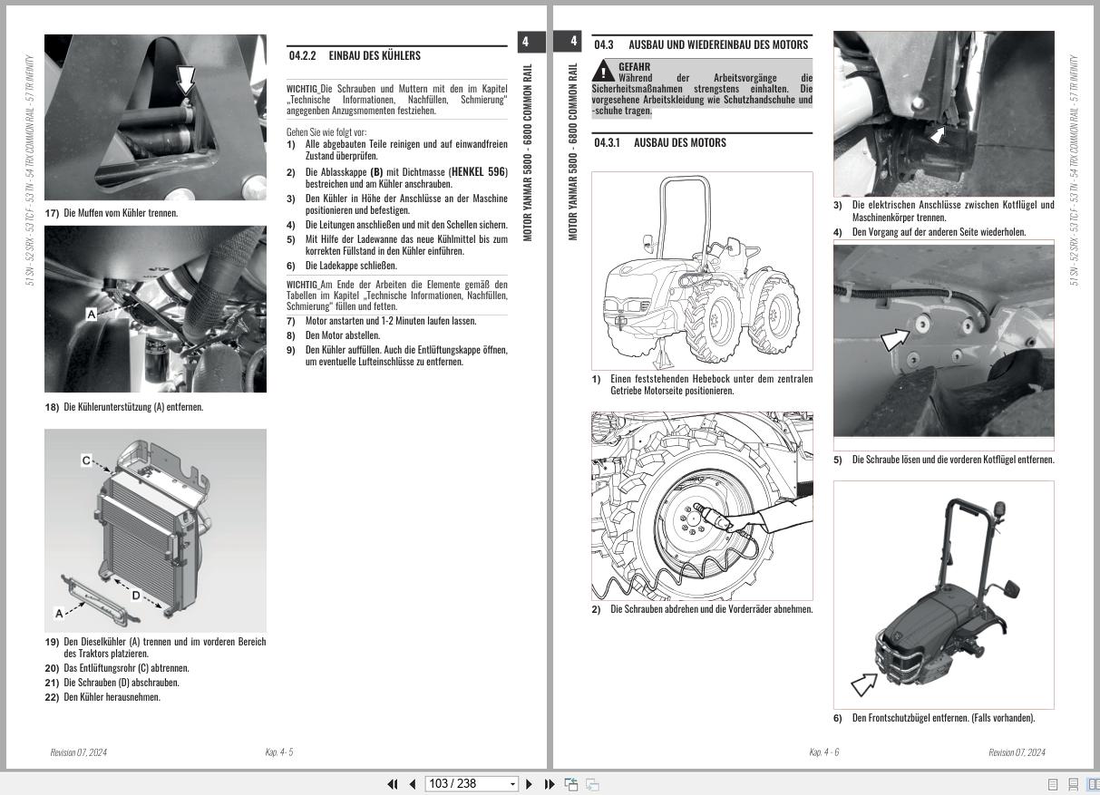Select the chapter 4 tab on the left page
Screen dimensions: 1100x795
530,42
